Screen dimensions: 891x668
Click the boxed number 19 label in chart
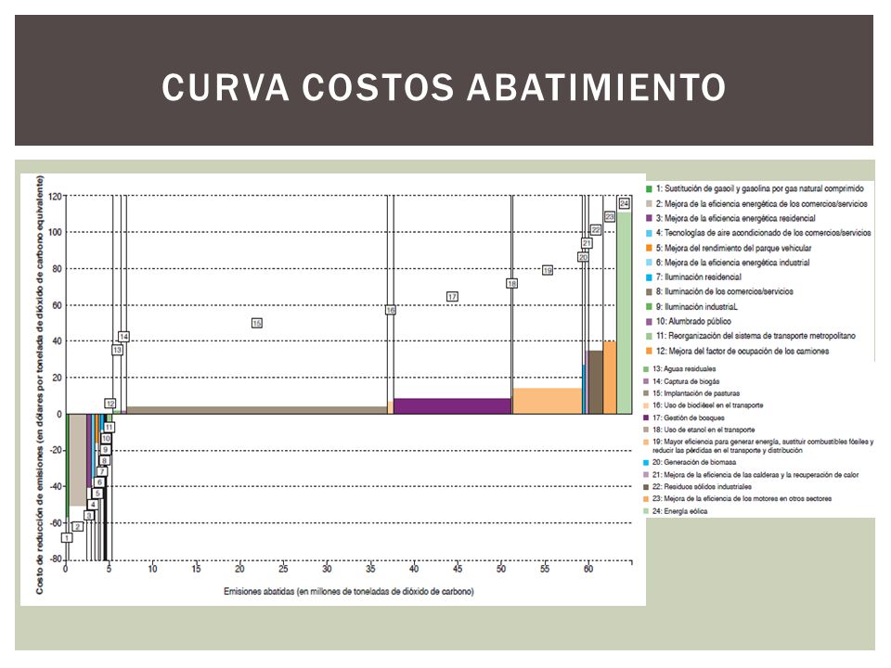[548, 270]
